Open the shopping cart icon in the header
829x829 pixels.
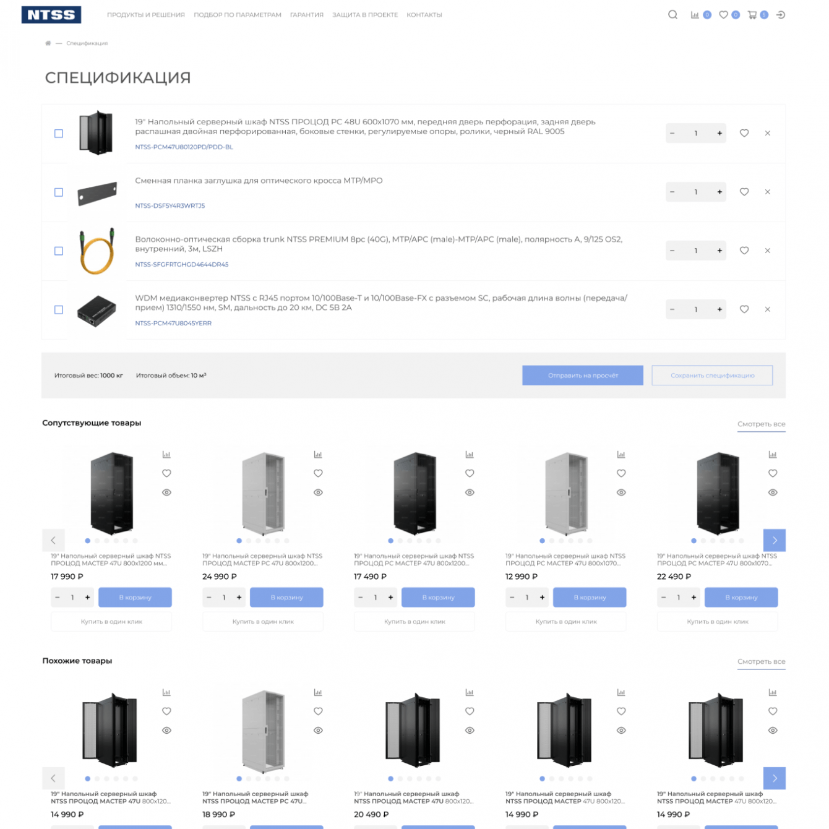(752, 15)
